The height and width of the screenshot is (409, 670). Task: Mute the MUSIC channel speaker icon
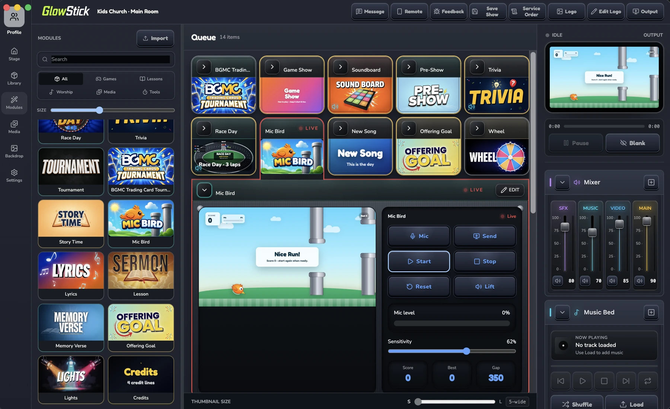pos(585,281)
